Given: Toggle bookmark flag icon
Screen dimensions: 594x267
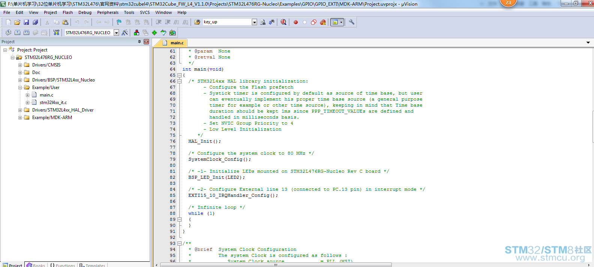Looking at the screenshot, I should click(119, 22).
